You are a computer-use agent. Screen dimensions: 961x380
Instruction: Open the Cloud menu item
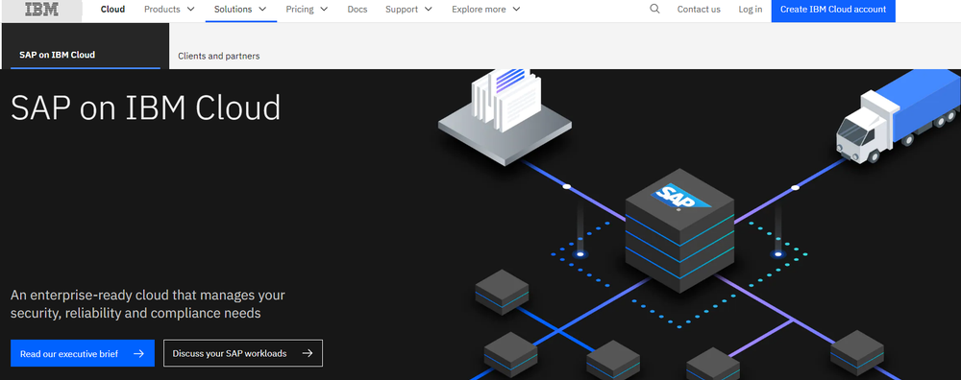click(x=112, y=10)
